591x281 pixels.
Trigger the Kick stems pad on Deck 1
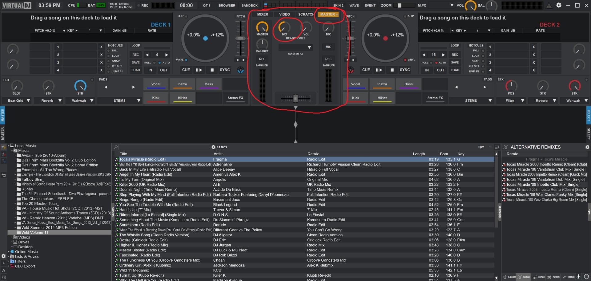(x=156, y=98)
